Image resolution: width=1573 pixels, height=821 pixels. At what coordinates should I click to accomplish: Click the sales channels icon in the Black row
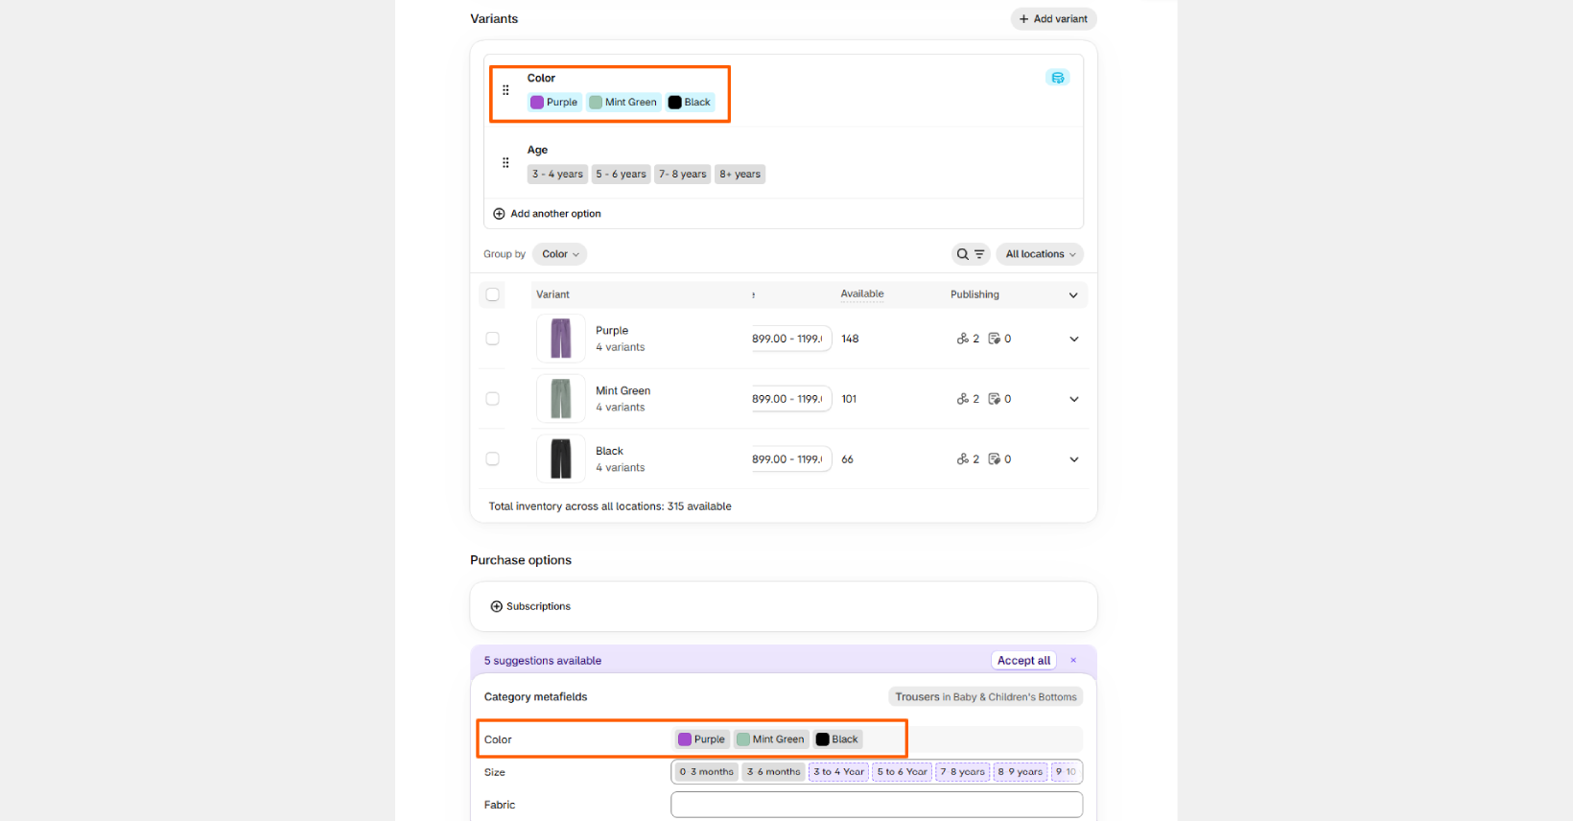tap(963, 459)
